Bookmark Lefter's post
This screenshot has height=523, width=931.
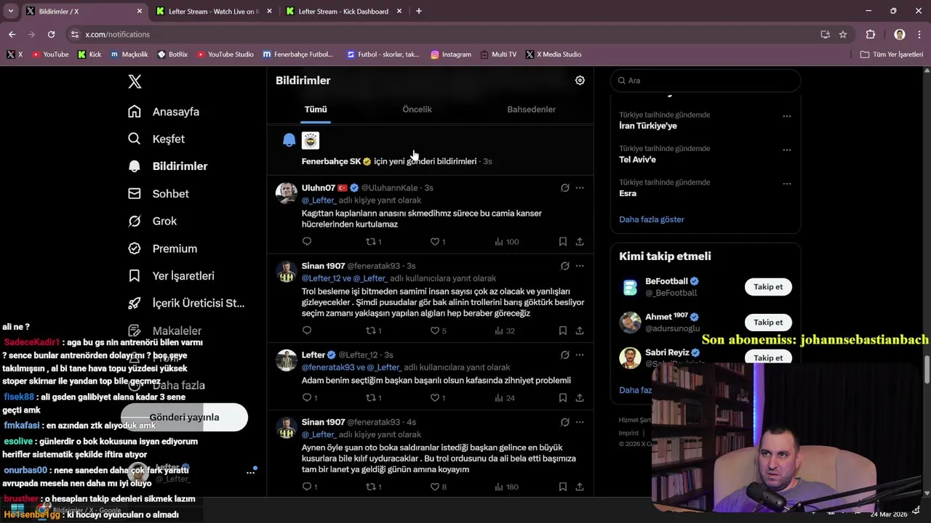(x=563, y=397)
